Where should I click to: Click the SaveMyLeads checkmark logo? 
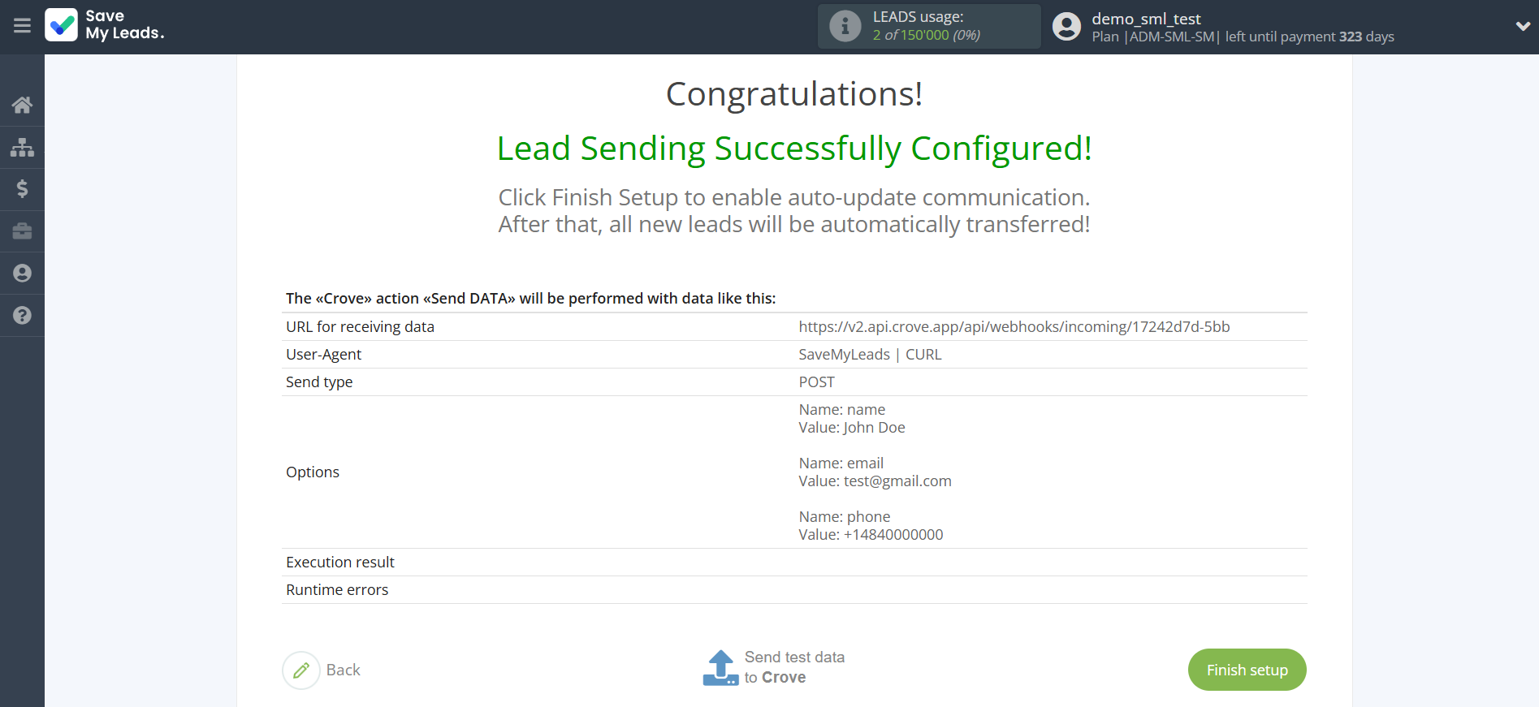[x=62, y=25]
